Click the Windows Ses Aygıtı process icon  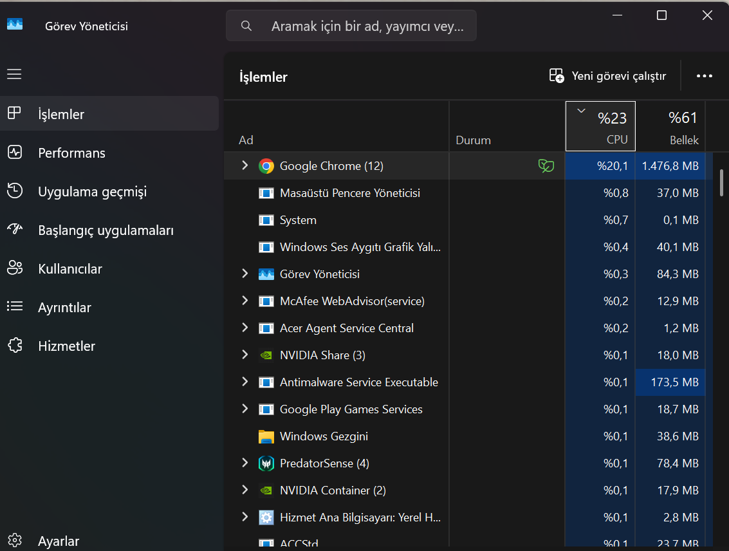tap(266, 247)
